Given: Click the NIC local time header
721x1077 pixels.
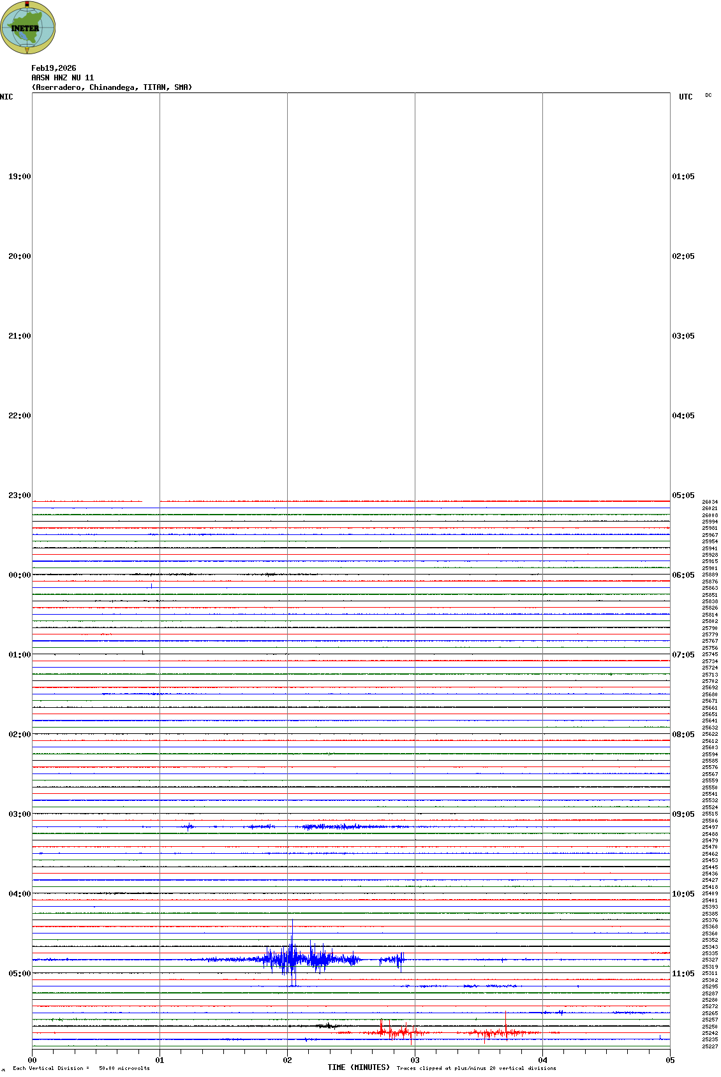Looking at the screenshot, I should (6, 97).
